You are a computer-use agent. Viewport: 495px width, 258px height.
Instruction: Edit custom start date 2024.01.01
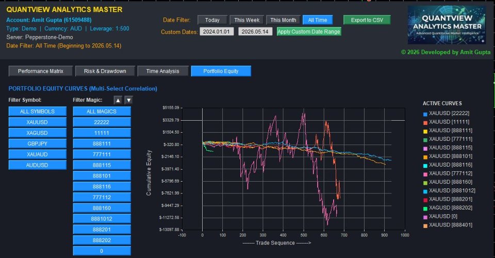[x=217, y=31]
